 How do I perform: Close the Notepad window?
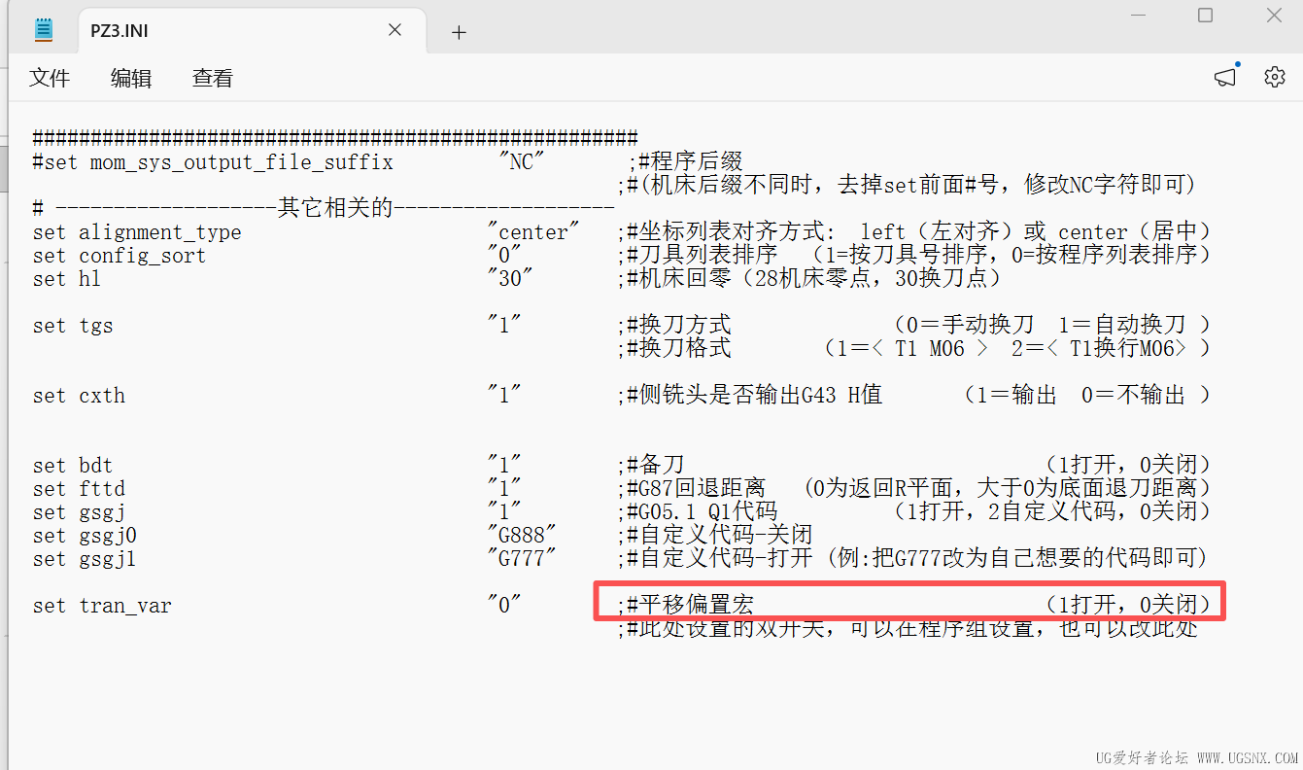(x=1274, y=15)
